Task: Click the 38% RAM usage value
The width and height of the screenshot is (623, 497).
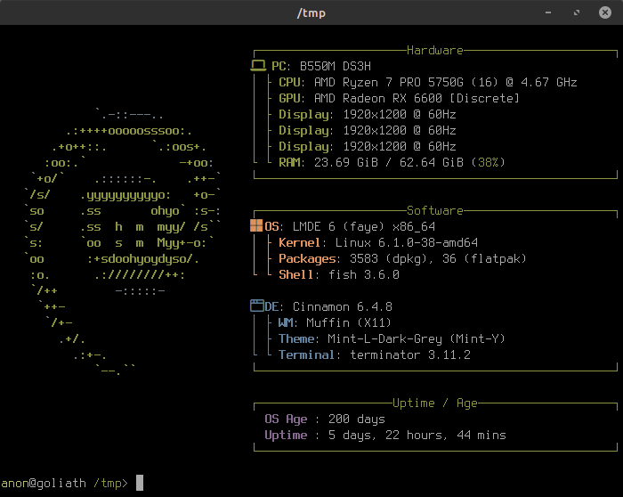Action: [488, 162]
